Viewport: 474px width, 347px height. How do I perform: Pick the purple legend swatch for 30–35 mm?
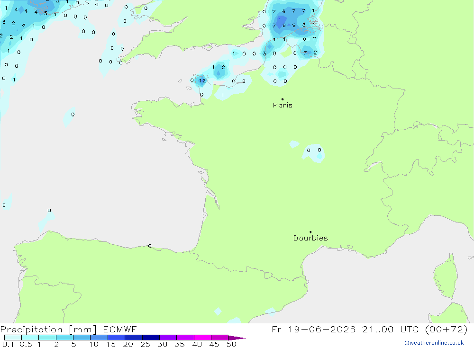pos(168,338)
